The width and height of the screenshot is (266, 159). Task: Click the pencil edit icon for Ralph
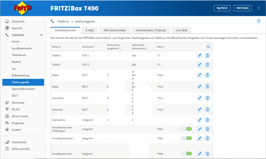click(199, 75)
